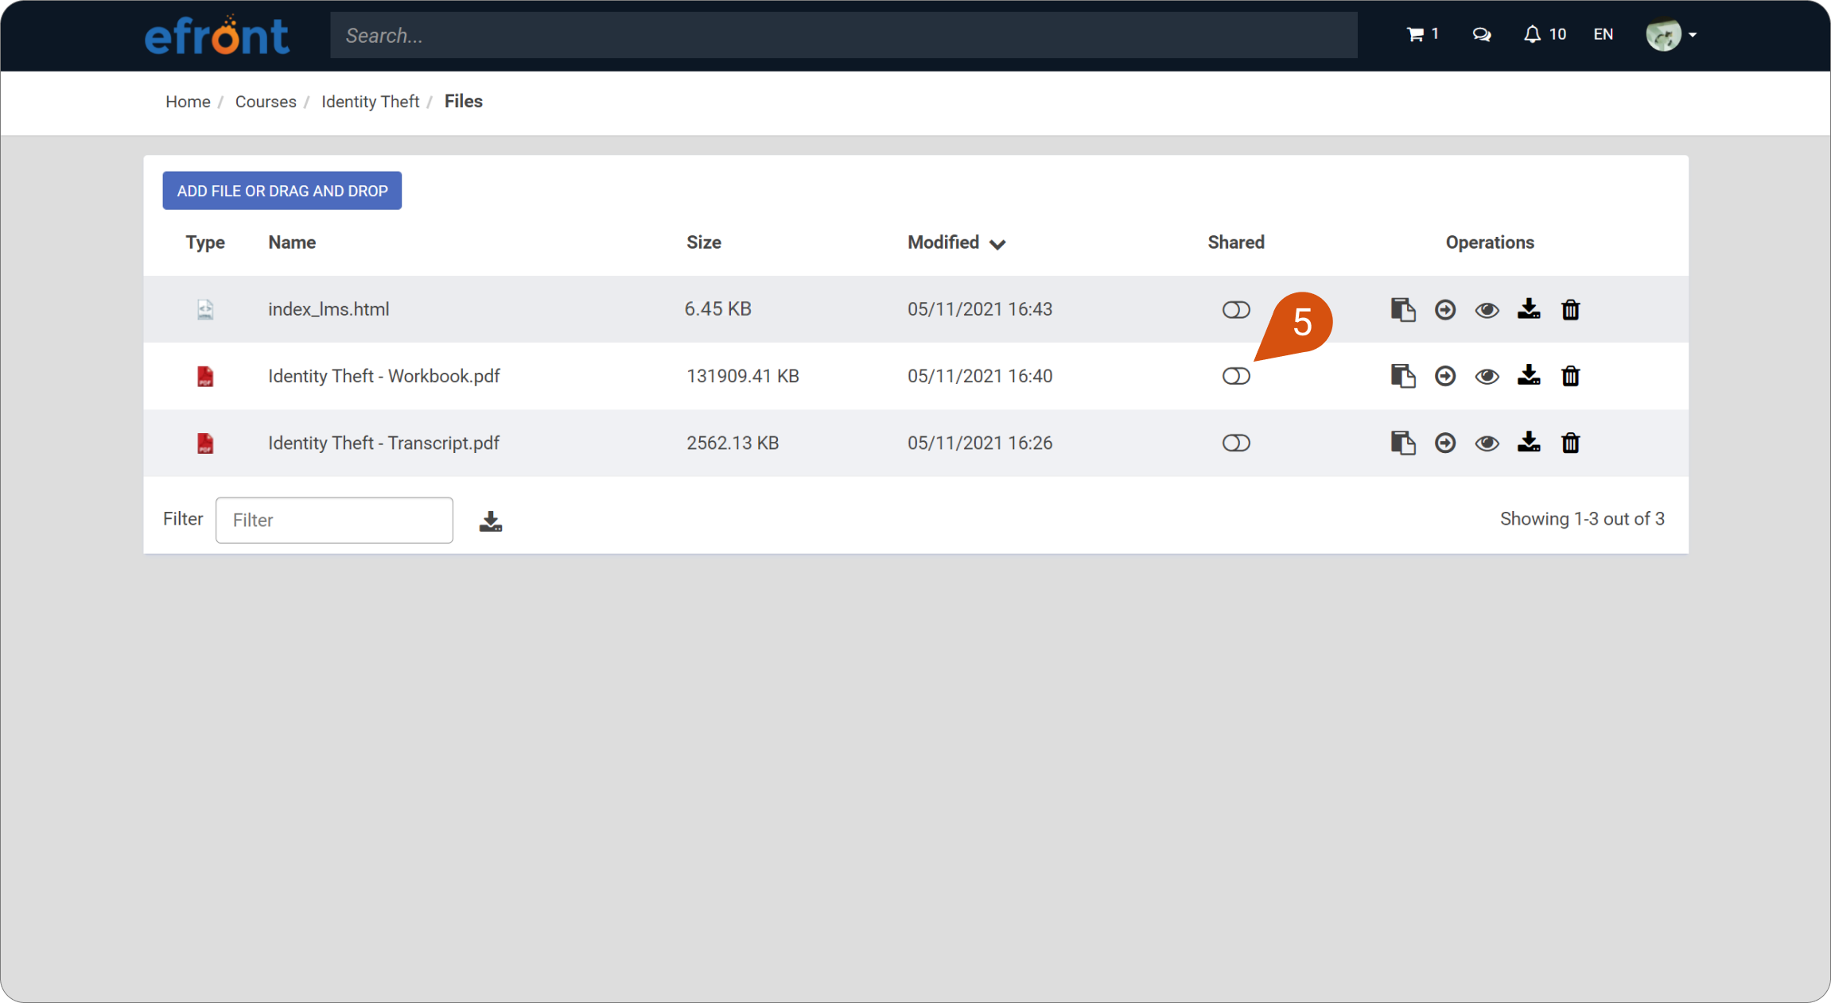1831x1003 pixels.
Task: Delete the Identity Theft - Workbook.pdf file
Action: [1570, 376]
